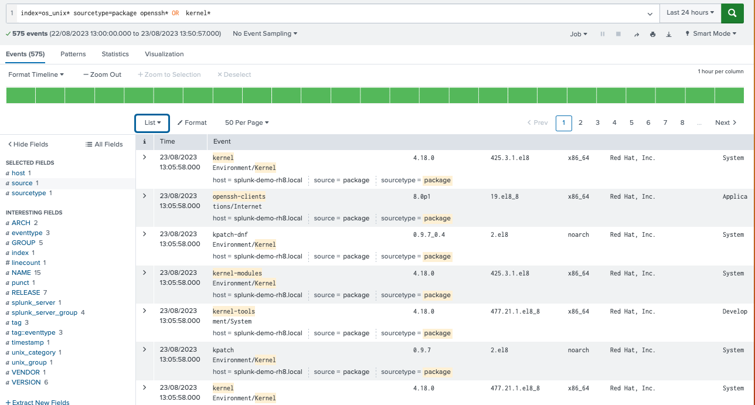The height and width of the screenshot is (405, 755).
Task: Open the Smart Mode dropdown
Action: coord(711,34)
